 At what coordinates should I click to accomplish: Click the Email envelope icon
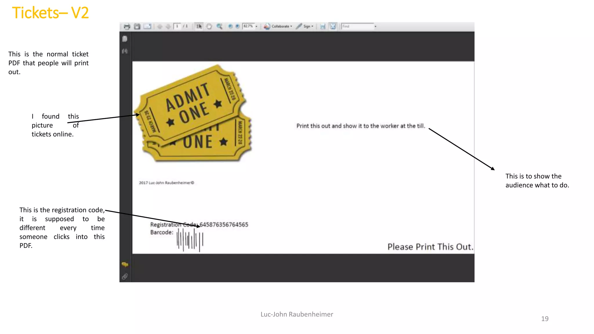(x=148, y=26)
